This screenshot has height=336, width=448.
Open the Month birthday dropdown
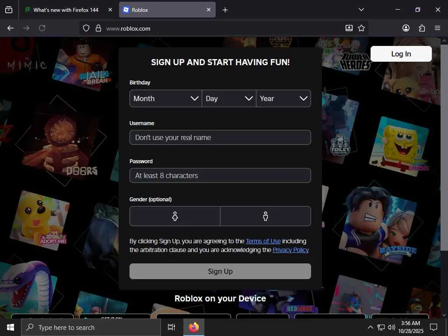(x=166, y=98)
